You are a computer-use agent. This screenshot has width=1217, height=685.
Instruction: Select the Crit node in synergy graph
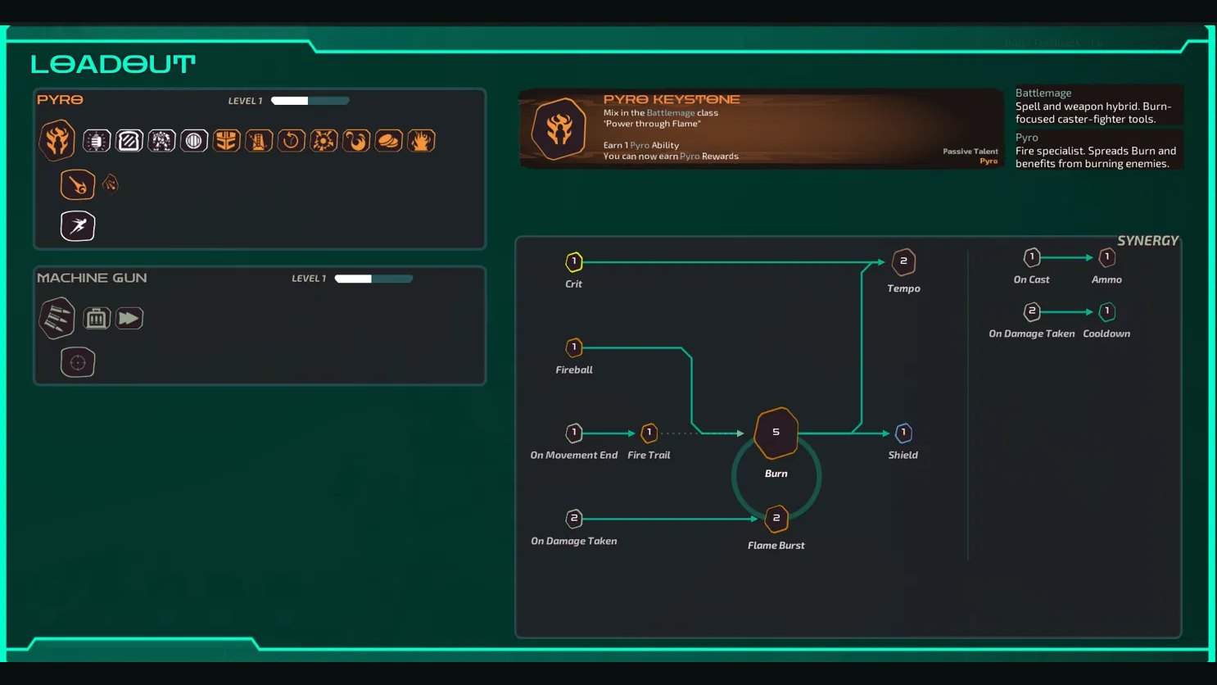click(574, 262)
